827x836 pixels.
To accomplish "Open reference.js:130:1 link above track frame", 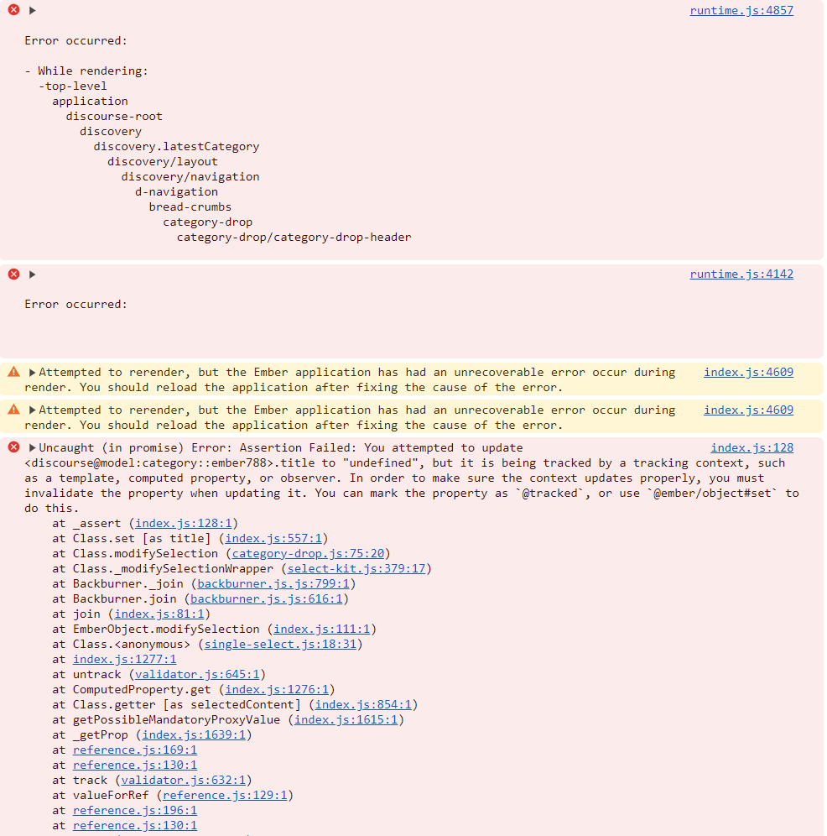I will pos(135,765).
